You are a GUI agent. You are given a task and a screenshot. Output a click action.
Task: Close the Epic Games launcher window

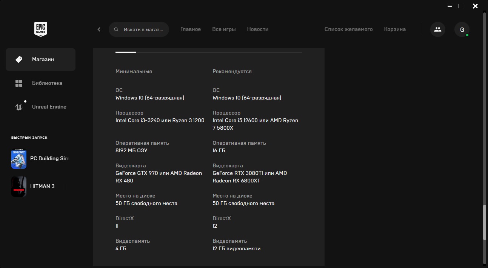tap(475, 6)
